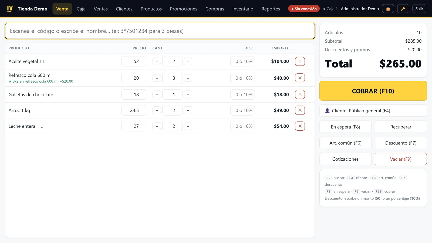
Task: Put the sale En espera (F8)
Action: (346, 127)
